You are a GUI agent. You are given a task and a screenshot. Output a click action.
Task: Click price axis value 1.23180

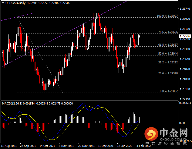185,89
